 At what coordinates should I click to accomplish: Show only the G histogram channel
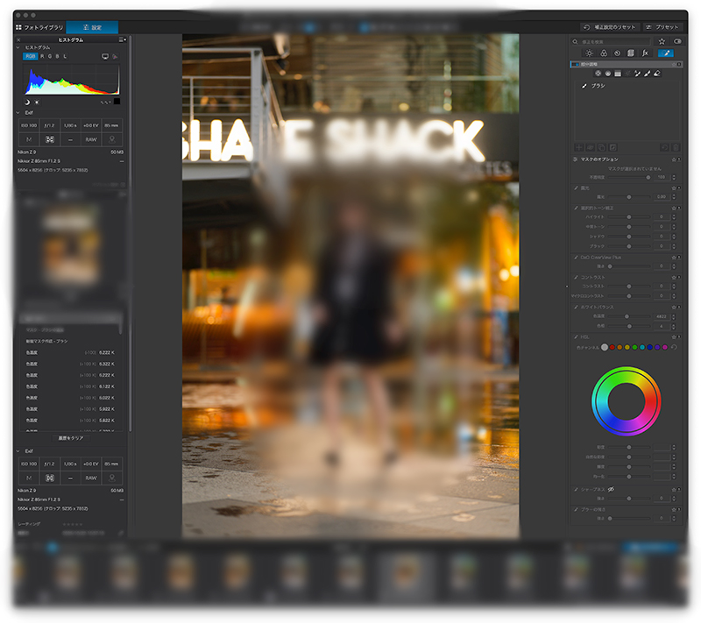[x=50, y=56]
